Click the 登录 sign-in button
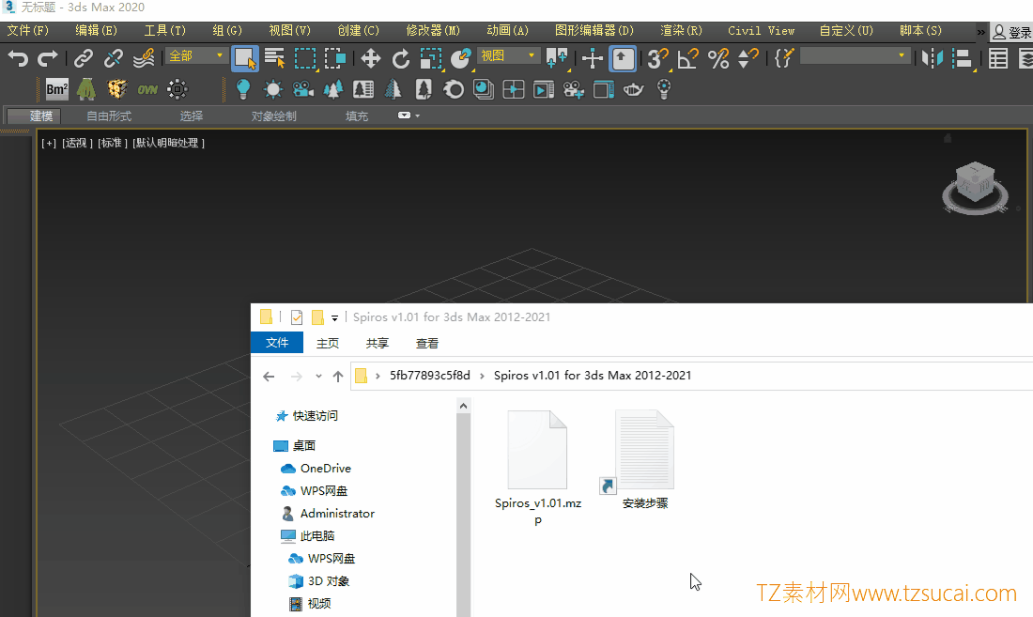The width and height of the screenshot is (1033, 617). click(x=1012, y=32)
